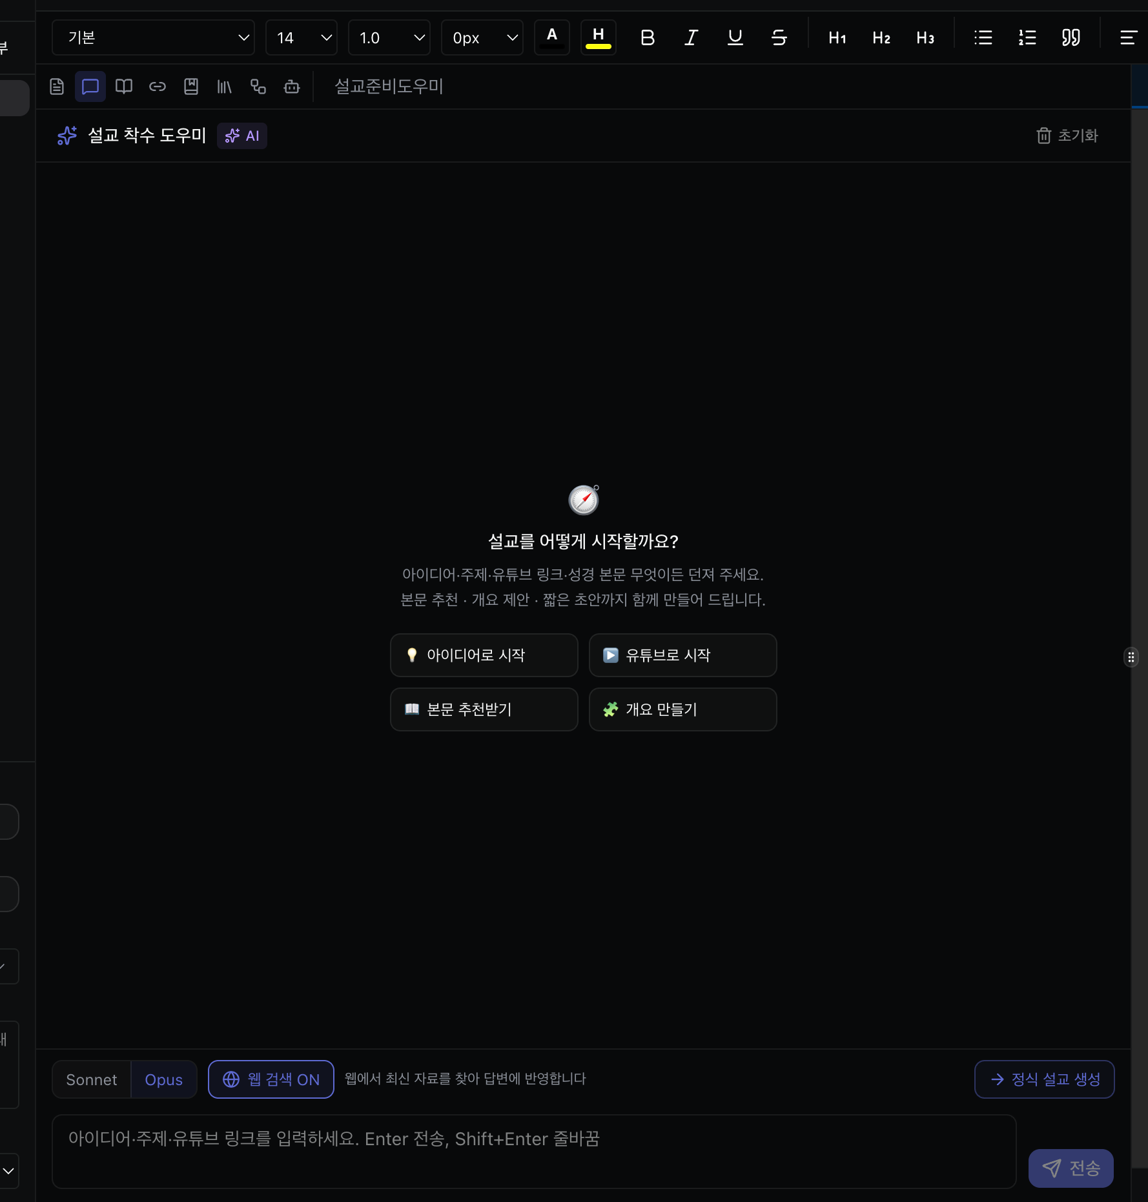Switch model to Opus

tap(164, 1079)
